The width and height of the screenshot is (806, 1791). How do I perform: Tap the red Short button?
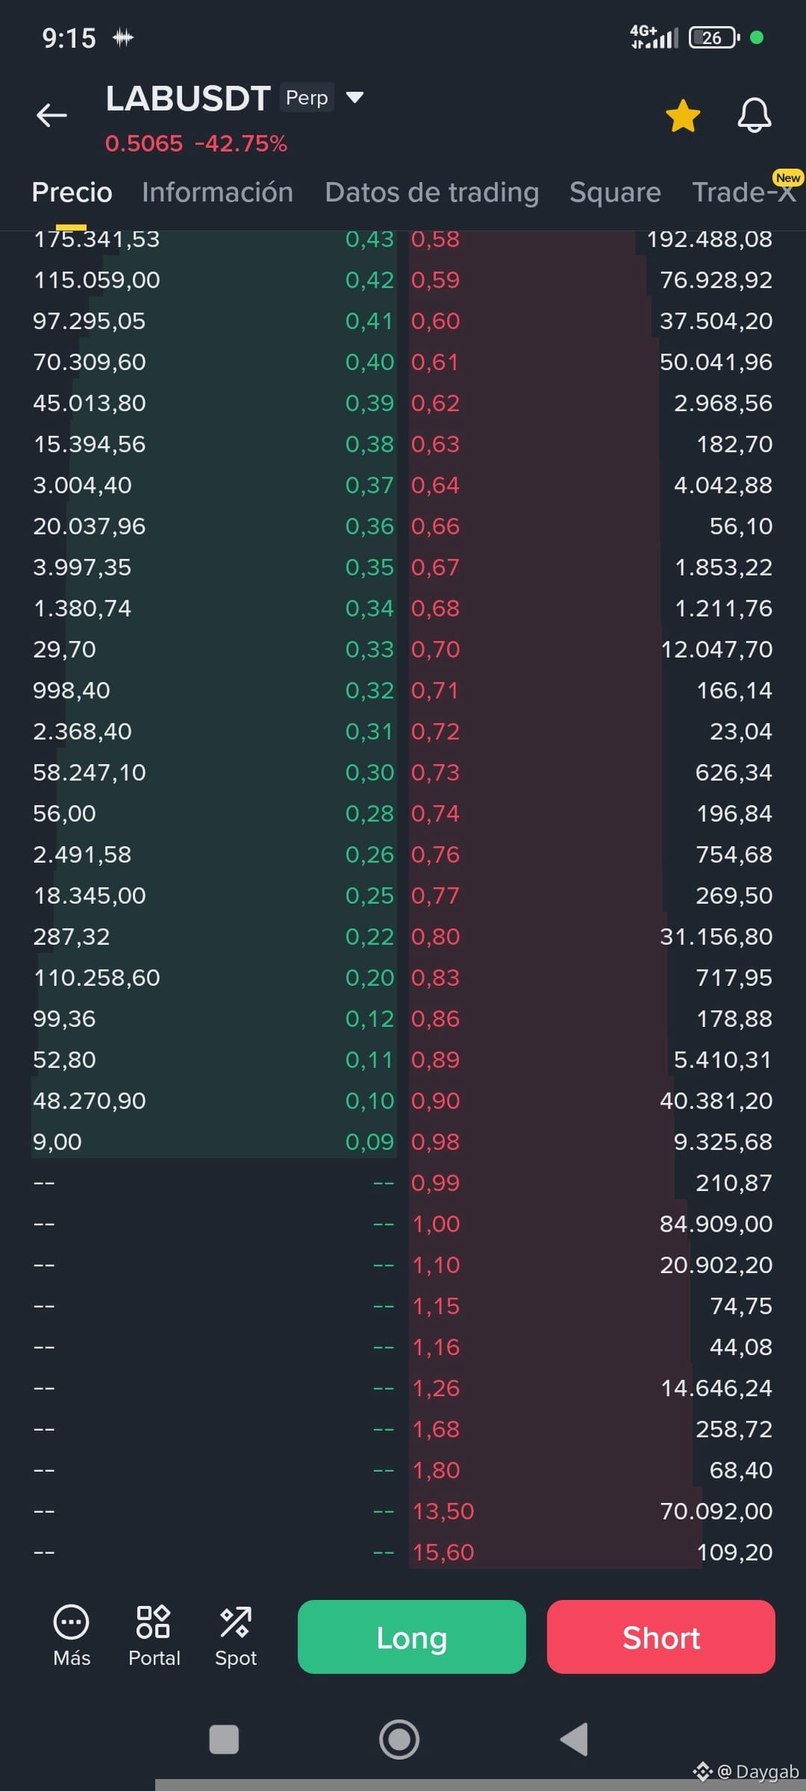pos(661,1637)
